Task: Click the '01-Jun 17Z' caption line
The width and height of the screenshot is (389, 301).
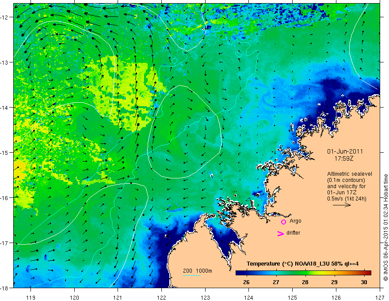Action: click(341, 193)
